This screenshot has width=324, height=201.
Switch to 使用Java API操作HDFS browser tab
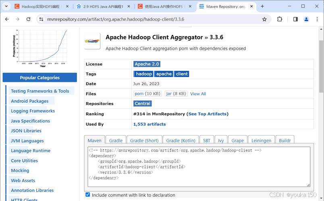[164, 6]
